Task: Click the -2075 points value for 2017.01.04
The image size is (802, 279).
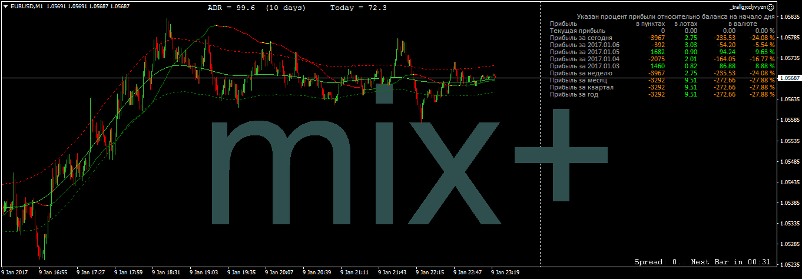Action: tap(656, 58)
